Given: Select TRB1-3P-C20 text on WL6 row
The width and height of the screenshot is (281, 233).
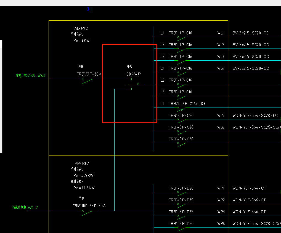Looking at the screenshot, I should pos(181,127).
